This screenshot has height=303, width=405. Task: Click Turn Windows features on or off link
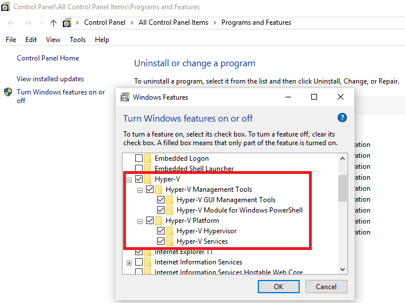point(61,96)
